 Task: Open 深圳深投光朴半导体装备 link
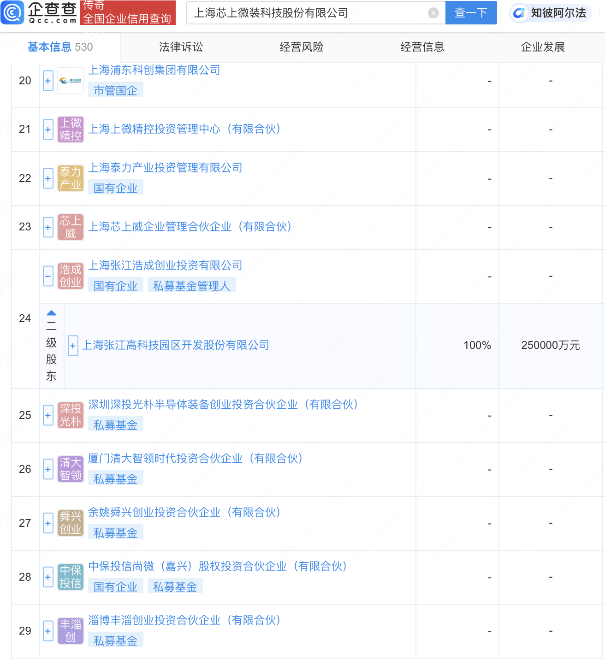[223, 405]
